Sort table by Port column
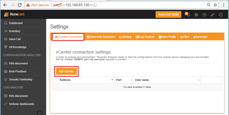229x115 pixels. point(124,80)
